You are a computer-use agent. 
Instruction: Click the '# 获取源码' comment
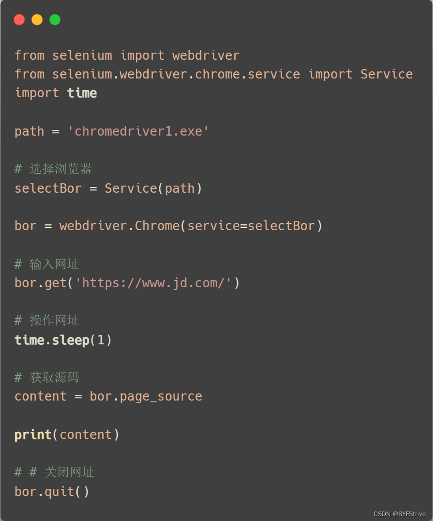click(47, 377)
